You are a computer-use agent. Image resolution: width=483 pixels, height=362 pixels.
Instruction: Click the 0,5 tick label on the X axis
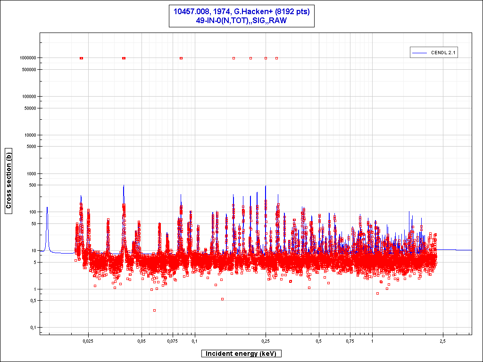(319, 341)
